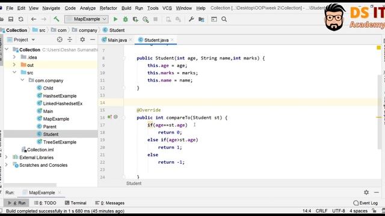Expand the .idea folder
This screenshot has width=385, height=216.
click(14, 57)
